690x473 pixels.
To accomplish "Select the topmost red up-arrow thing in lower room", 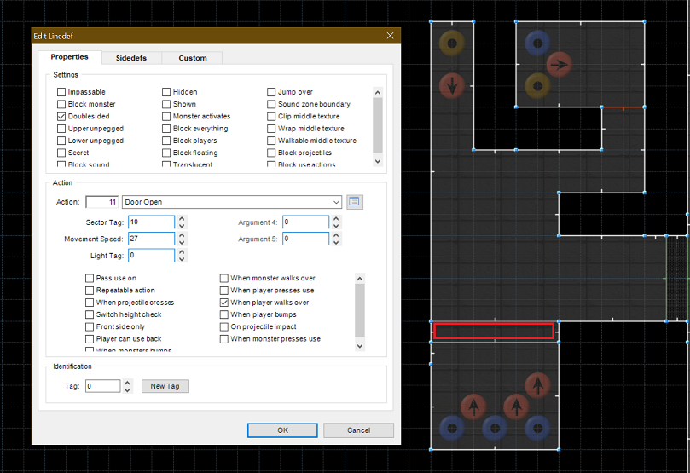I will (536, 385).
